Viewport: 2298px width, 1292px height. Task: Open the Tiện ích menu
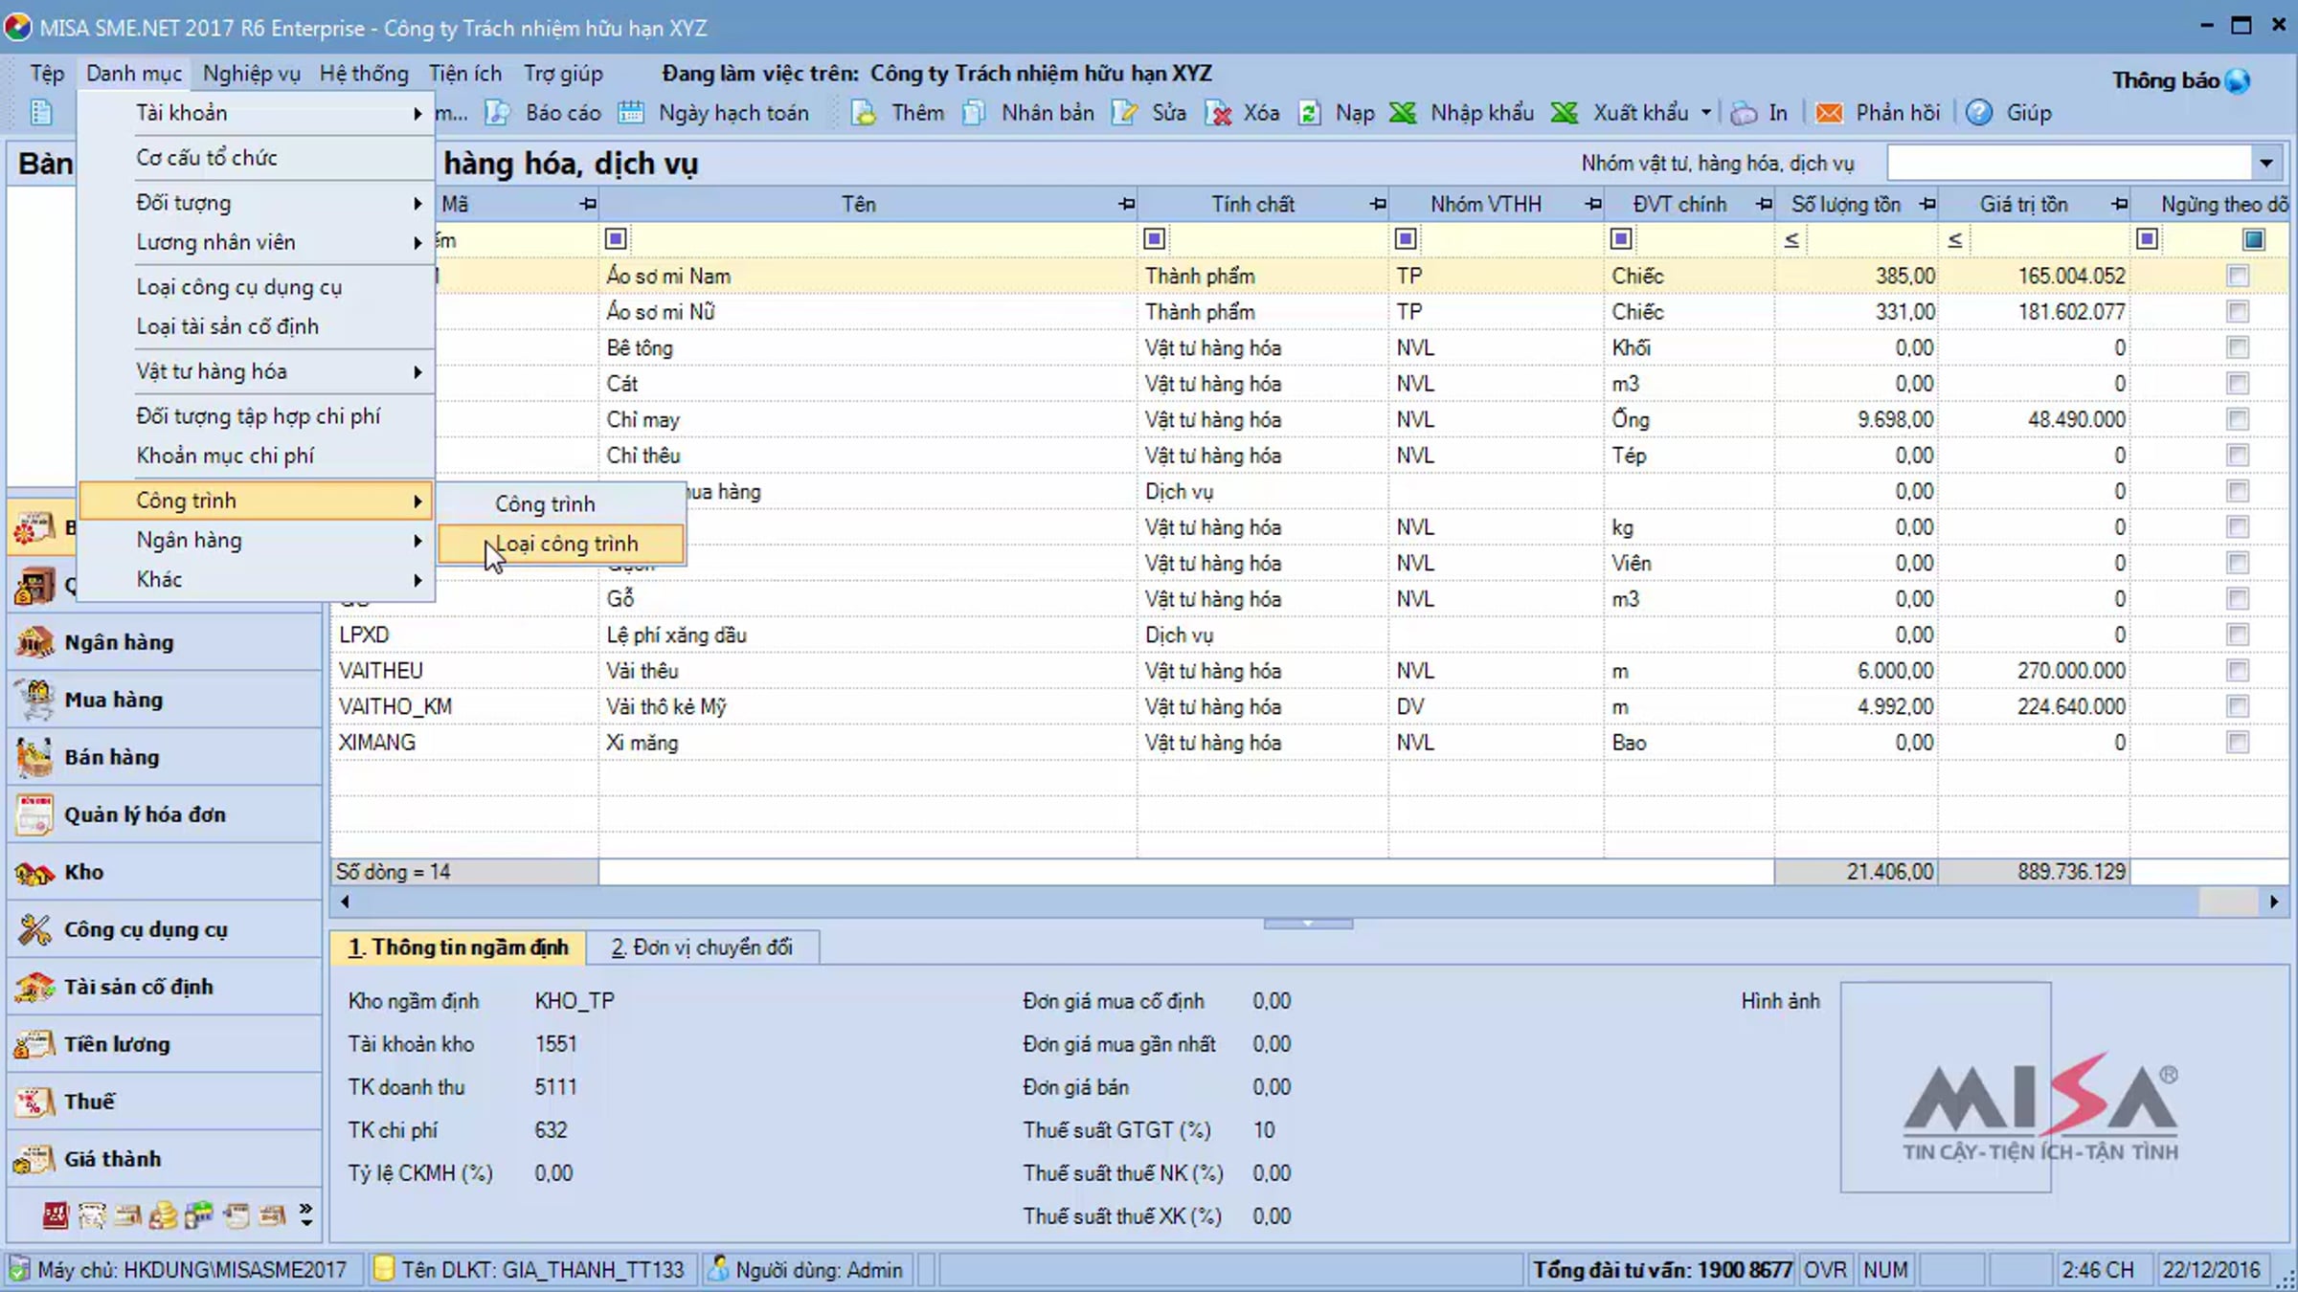pyautogui.click(x=465, y=74)
